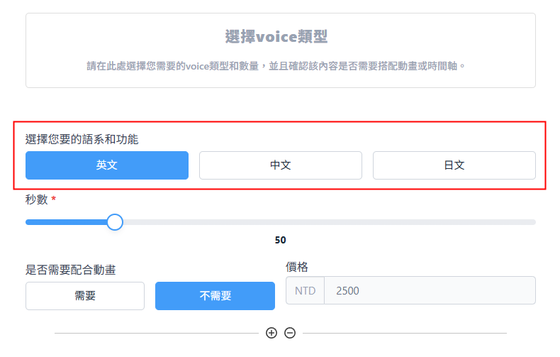Click the 價格 input field showing 2500

429,290
